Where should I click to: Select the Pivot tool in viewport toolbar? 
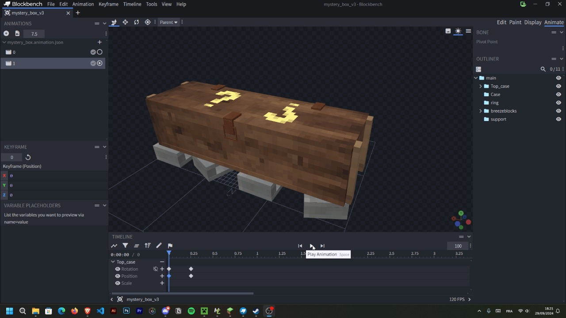(148, 22)
